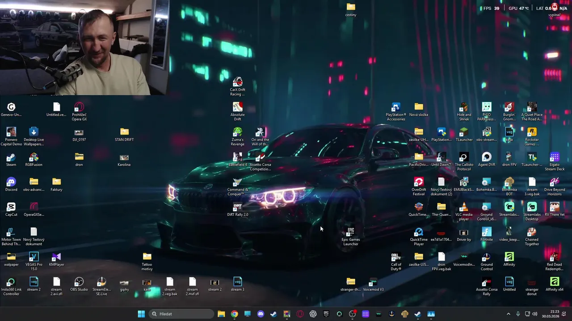The width and height of the screenshot is (572, 321).
Task: Select the vypínač shortcut in the corner
Action: click(x=555, y=10)
